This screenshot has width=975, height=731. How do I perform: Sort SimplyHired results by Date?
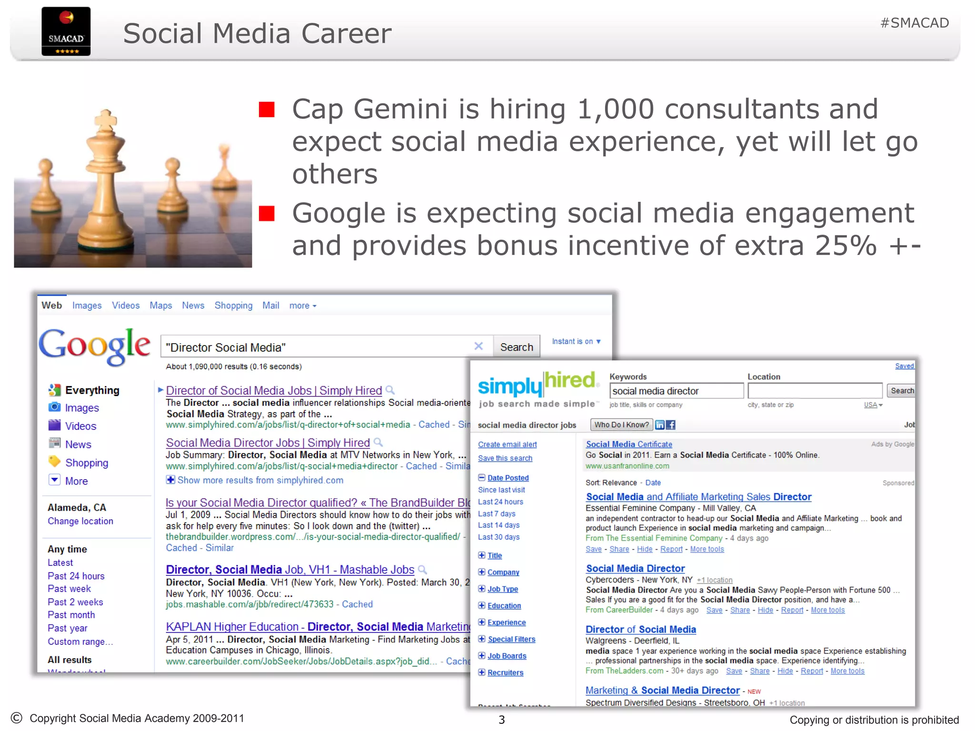(x=653, y=482)
